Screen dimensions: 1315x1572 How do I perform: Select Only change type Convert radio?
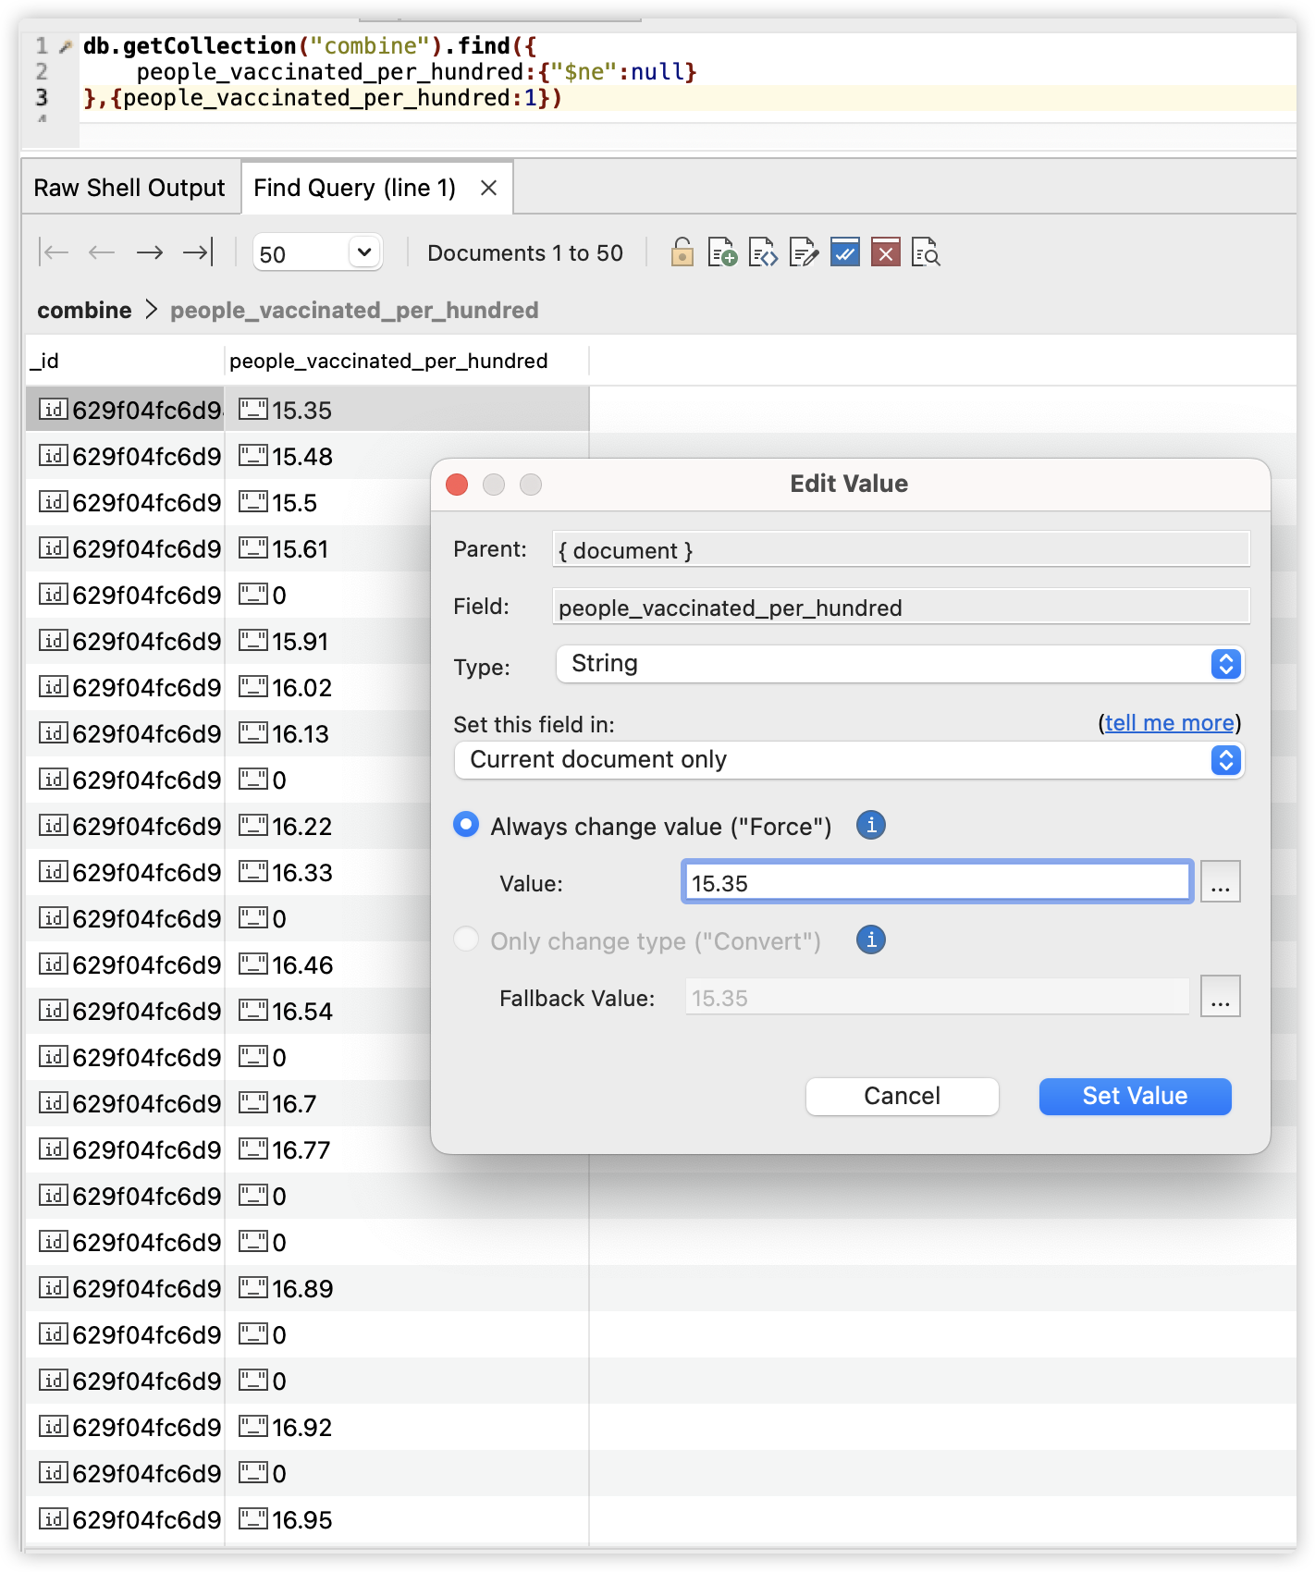pos(466,940)
